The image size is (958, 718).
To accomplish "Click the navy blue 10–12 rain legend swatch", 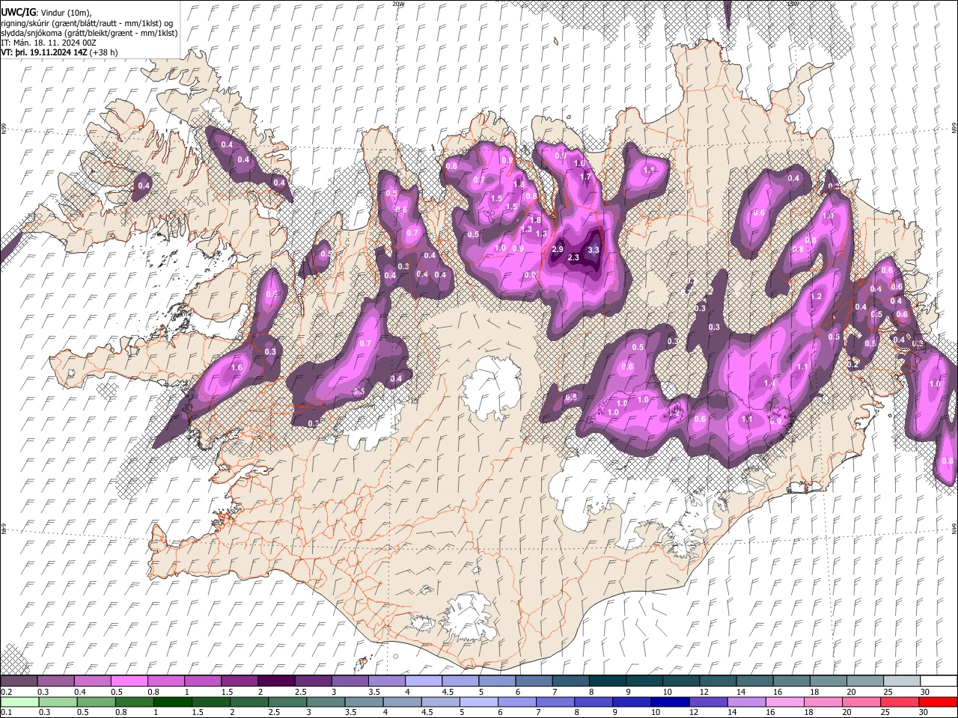I will click(x=670, y=702).
